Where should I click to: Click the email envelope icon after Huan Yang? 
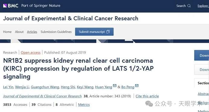115,86
